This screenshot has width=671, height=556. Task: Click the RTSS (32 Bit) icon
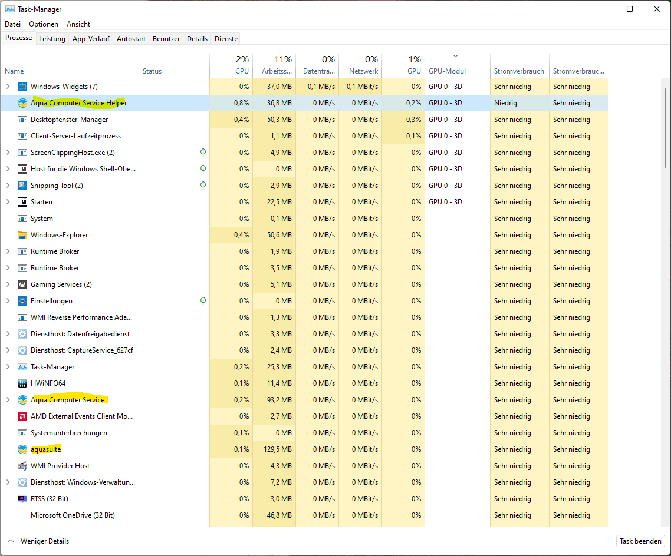pos(22,499)
